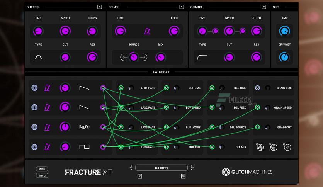This screenshot has height=187, width=323.
Task: Click the concentric circle icon in patchbay
Action: coord(287,147)
